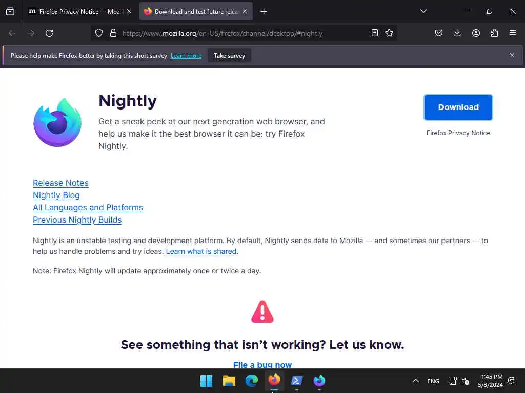Open PowerShell from the taskbar
This screenshot has height=393, width=525.
click(x=297, y=381)
